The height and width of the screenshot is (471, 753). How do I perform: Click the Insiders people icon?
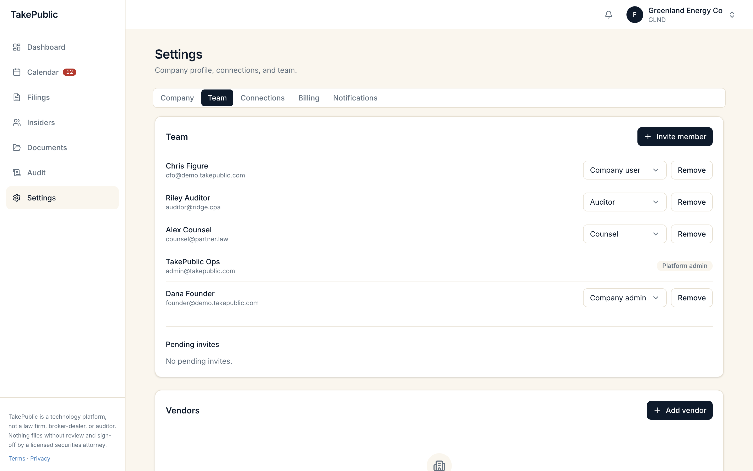pos(17,122)
